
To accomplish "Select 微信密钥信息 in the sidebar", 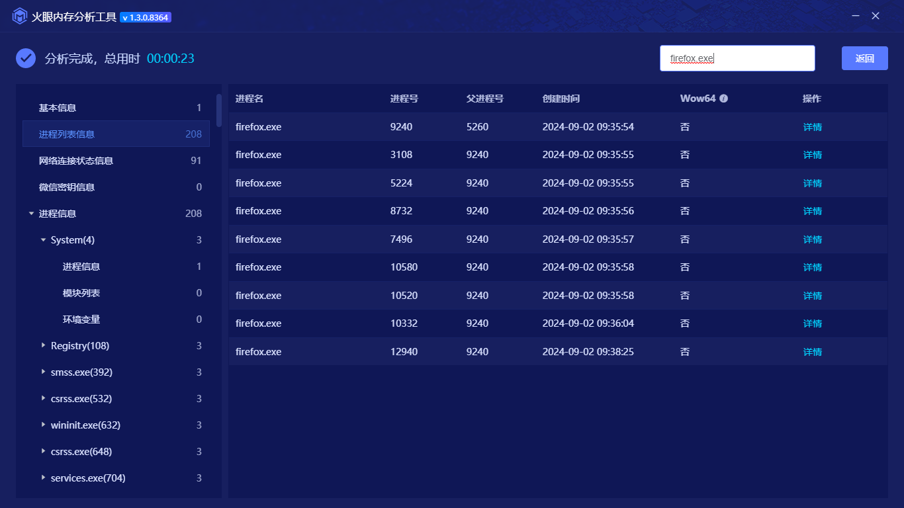I will point(67,187).
